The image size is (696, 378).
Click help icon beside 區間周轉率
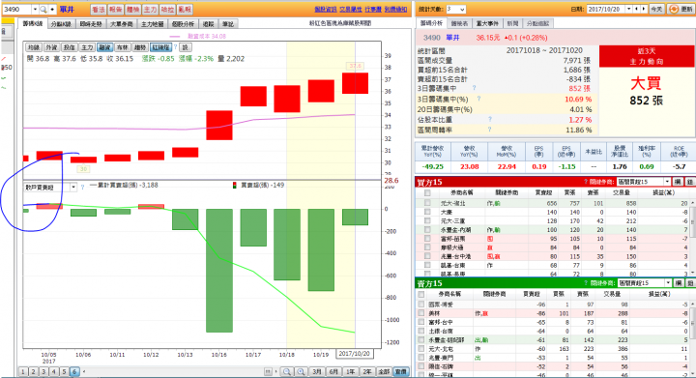490,130
